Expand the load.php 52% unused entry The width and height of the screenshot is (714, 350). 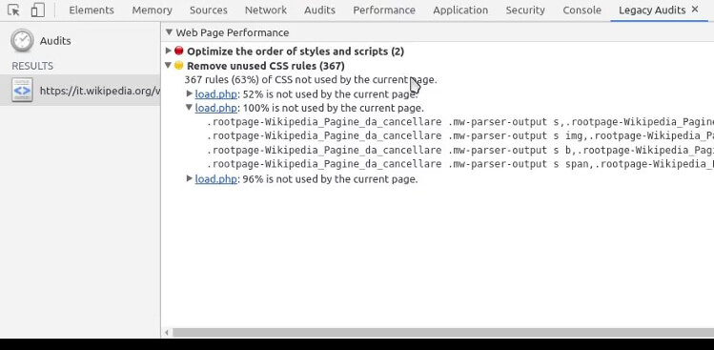point(190,93)
